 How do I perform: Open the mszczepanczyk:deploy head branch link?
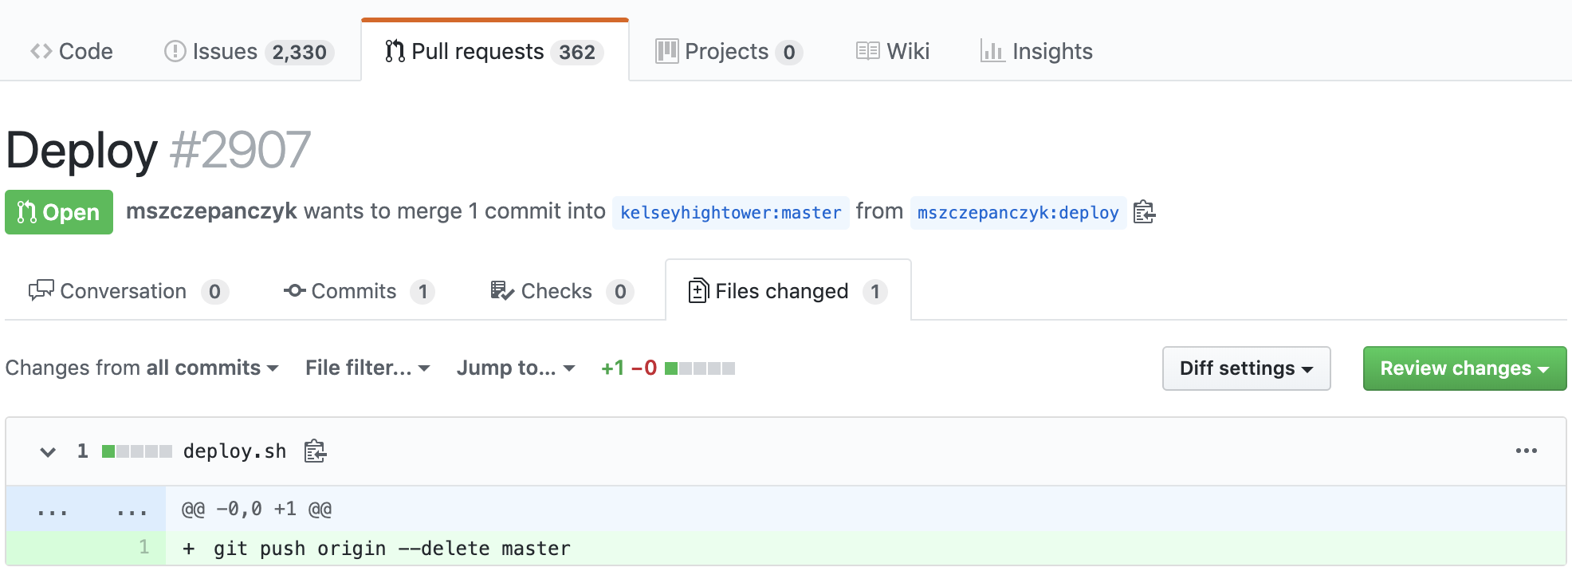click(x=1018, y=213)
